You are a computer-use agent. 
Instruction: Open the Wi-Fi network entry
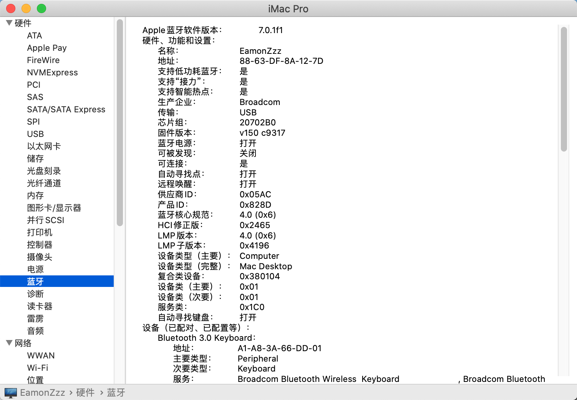38,368
